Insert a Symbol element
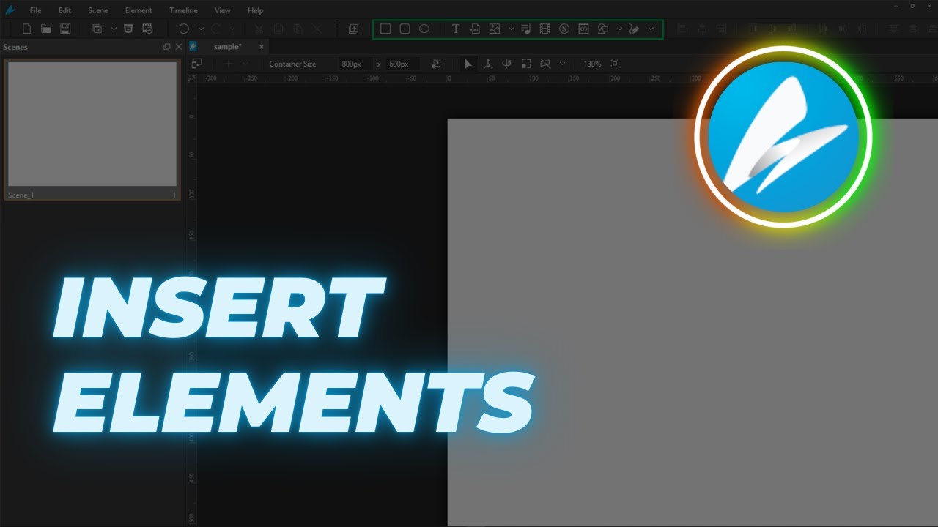 pyautogui.click(x=564, y=29)
